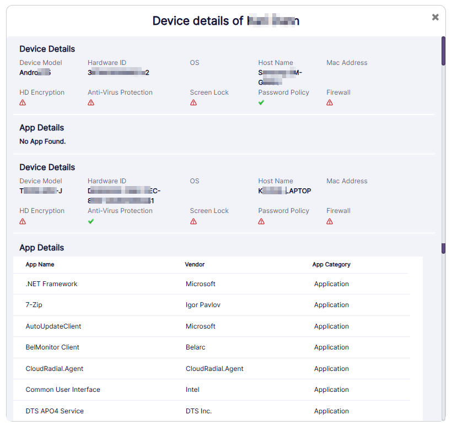Click the Firewall warning triangle in second Device Details
Viewport: 452px width, 426px height.
pyautogui.click(x=330, y=221)
